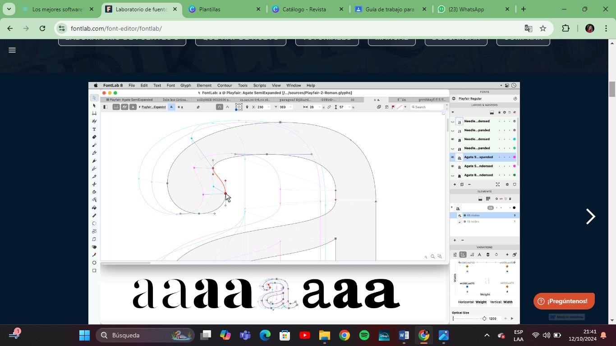Select the Contour pointer tool in FontLab toolbar
Image resolution: width=616 pixels, height=346 pixels.
(94, 98)
